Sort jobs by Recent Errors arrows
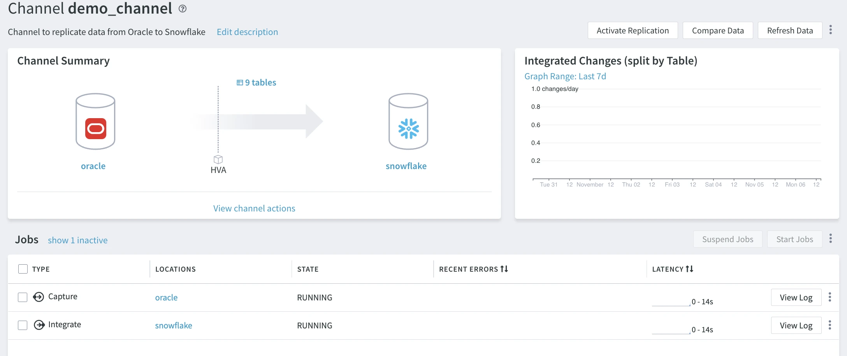The image size is (847, 356). click(504, 269)
